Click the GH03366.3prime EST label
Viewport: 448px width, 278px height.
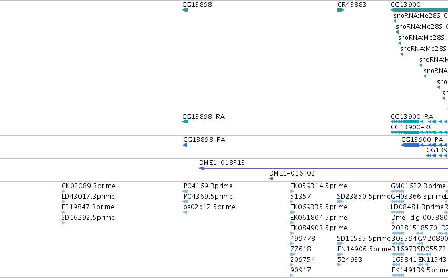pyautogui.click(x=417, y=197)
